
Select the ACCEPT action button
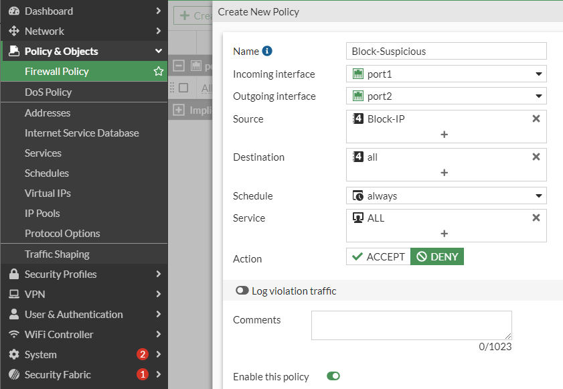[x=378, y=257]
